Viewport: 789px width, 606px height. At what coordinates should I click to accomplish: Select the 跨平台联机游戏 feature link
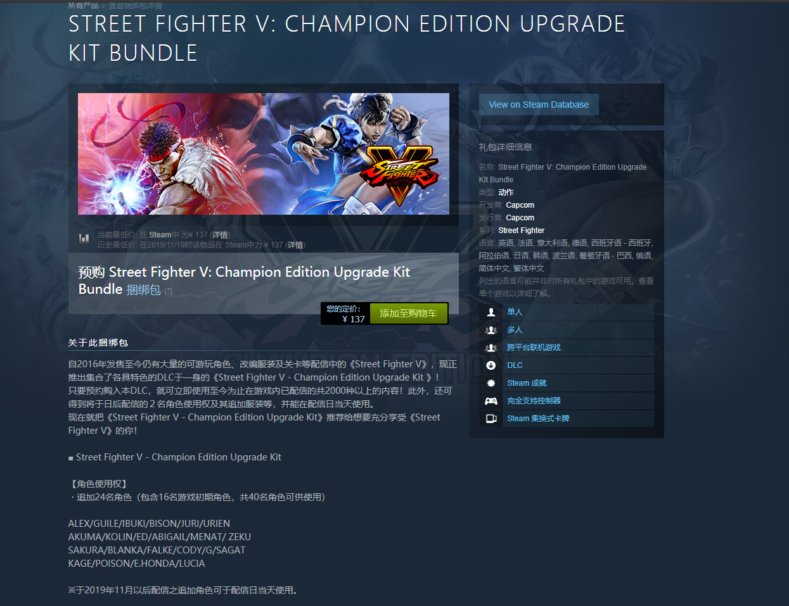coord(534,348)
